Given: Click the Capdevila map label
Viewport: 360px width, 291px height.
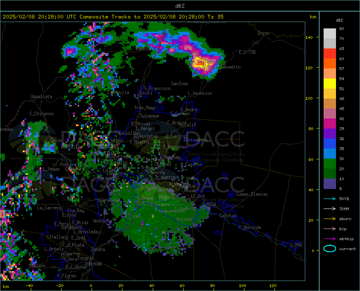Looking at the screenshot, I should coord(118,92).
